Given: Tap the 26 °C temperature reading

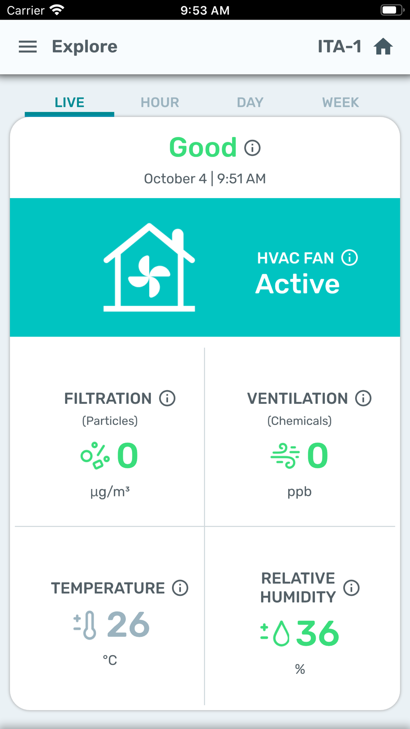Looking at the screenshot, I should pyautogui.click(x=128, y=625).
